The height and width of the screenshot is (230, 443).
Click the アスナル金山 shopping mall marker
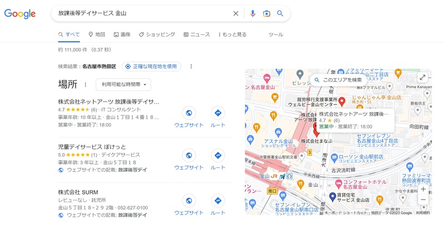coord(278,132)
